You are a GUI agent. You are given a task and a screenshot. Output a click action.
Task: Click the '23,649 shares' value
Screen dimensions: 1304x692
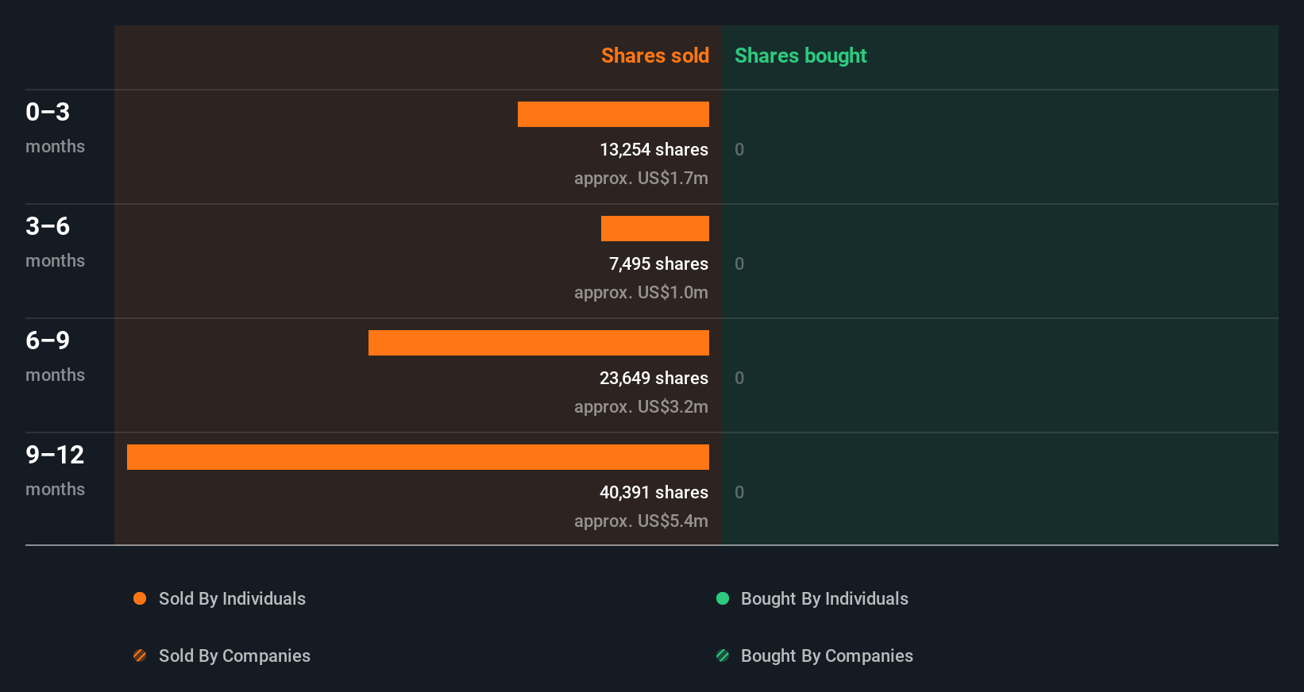[x=654, y=378]
